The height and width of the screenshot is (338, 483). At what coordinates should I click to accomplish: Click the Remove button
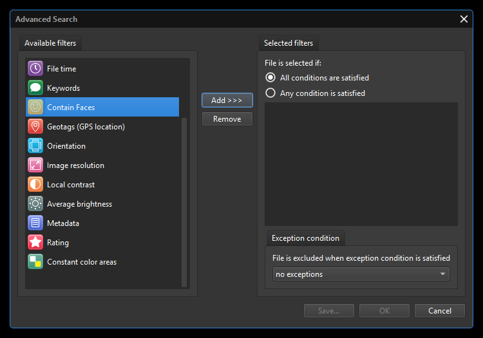(227, 119)
